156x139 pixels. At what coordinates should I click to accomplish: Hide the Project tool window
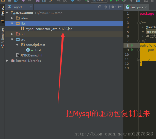click(120, 7)
